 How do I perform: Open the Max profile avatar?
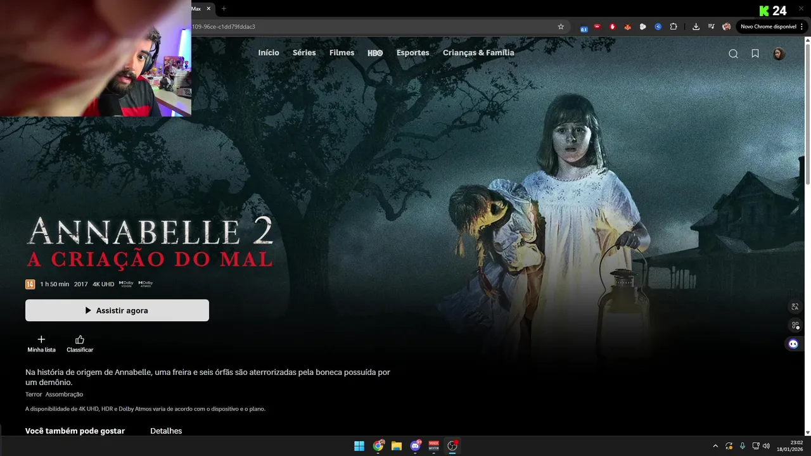(x=779, y=54)
